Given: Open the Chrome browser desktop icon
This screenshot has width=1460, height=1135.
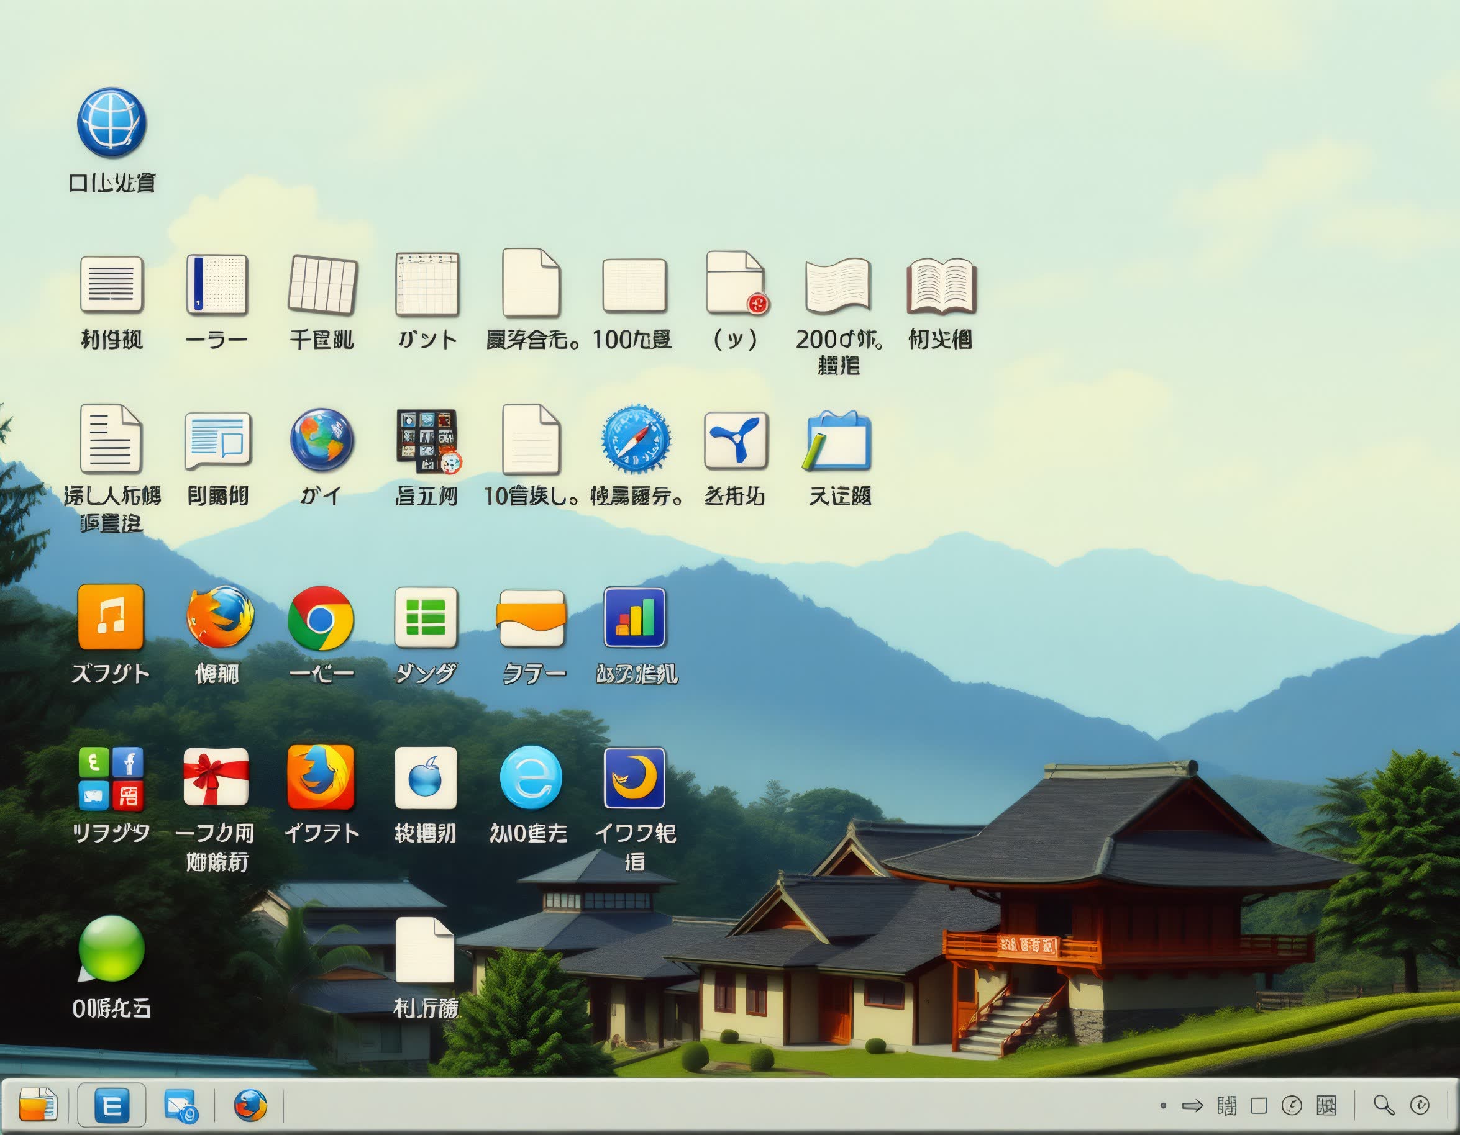Looking at the screenshot, I should click(320, 618).
